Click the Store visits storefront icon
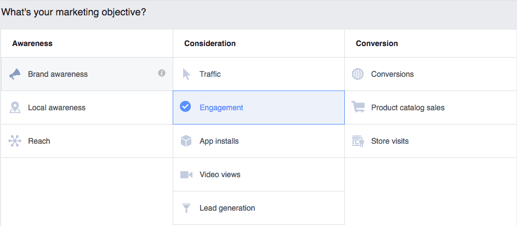 [x=358, y=141]
